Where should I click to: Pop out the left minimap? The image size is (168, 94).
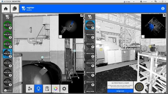point(82,15)
